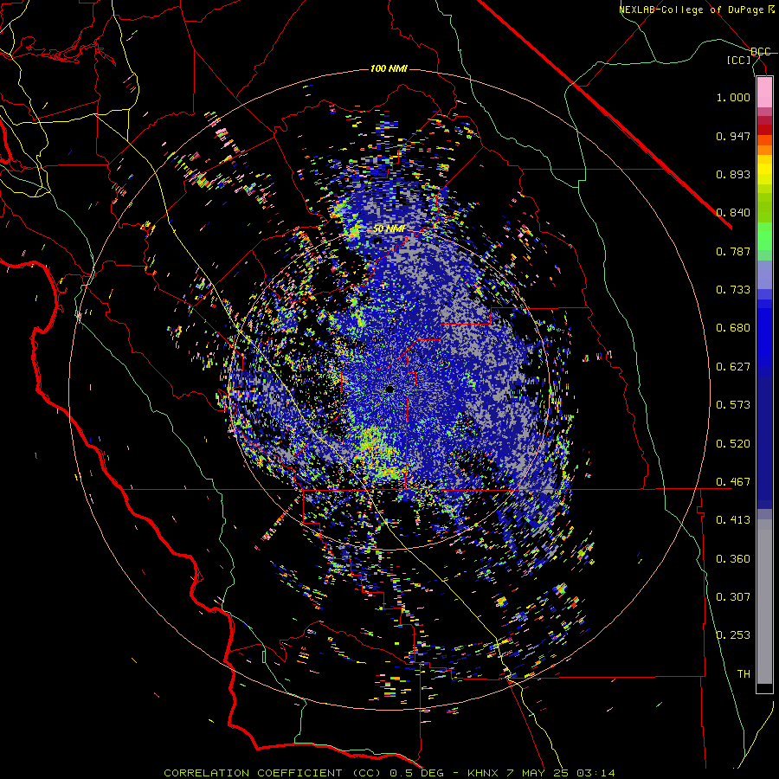Click the KHNX radar site identifier

(x=483, y=773)
